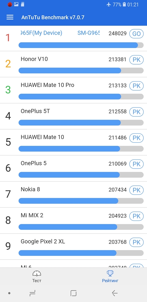Screen dimensions: 147x302
Task: Tap PK button for HUAWEI Mate 10 Pro
Action: click(x=136, y=85)
